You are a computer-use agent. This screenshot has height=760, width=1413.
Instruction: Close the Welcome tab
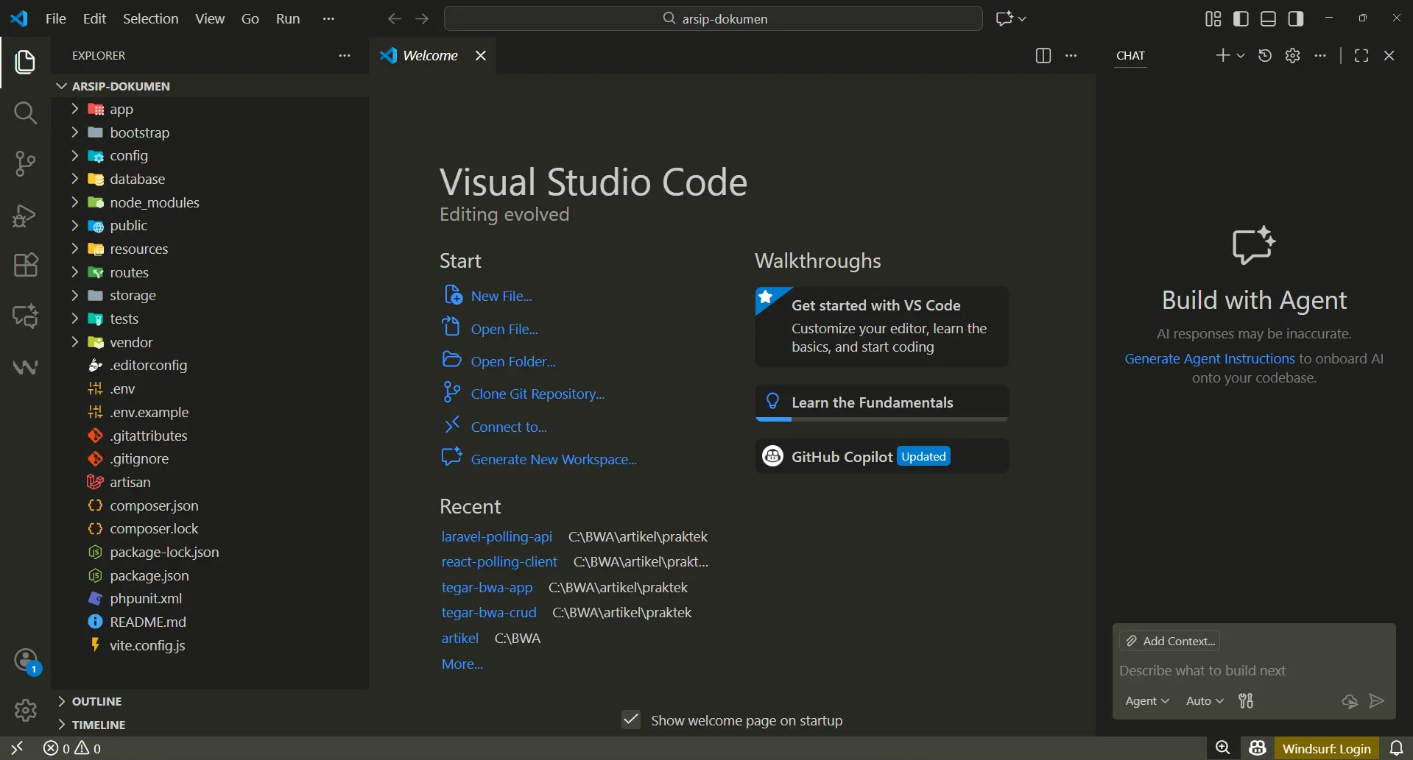pos(481,56)
